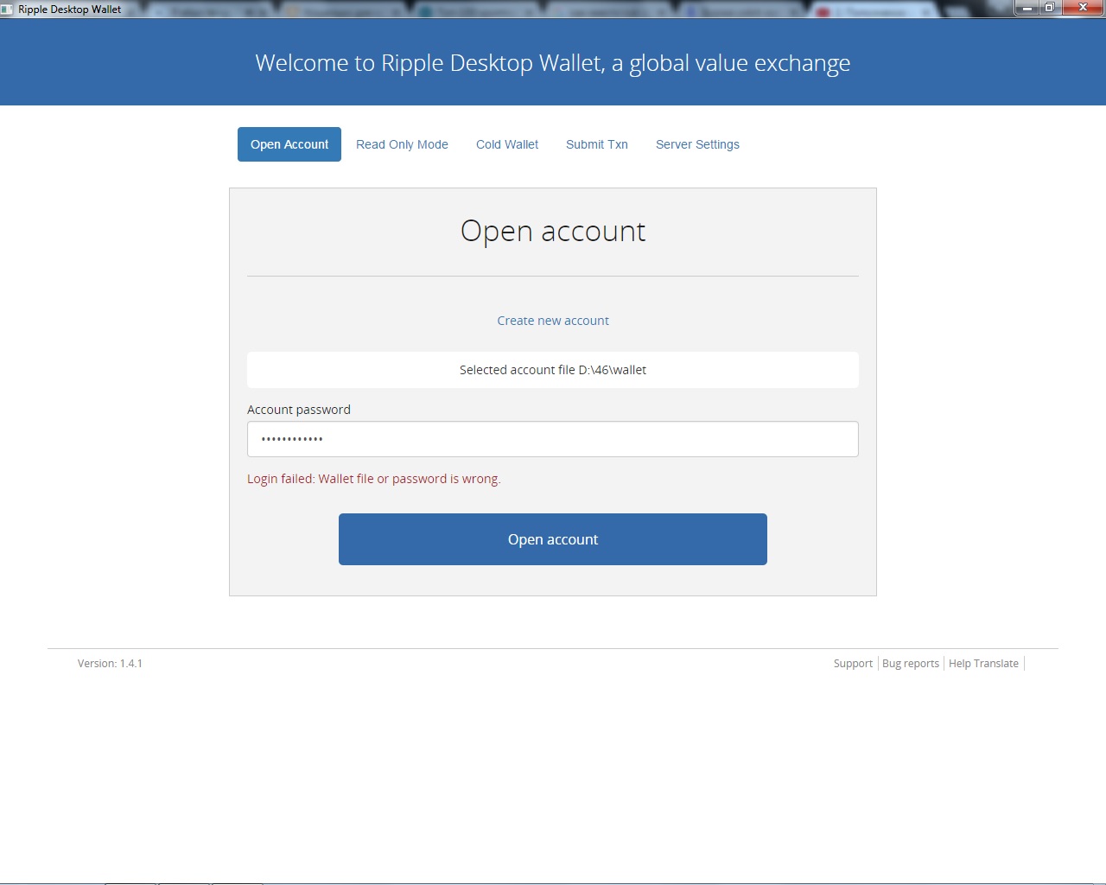Click the login failed error message
The height and width of the screenshot is (885, 1106).
(374, 479)
